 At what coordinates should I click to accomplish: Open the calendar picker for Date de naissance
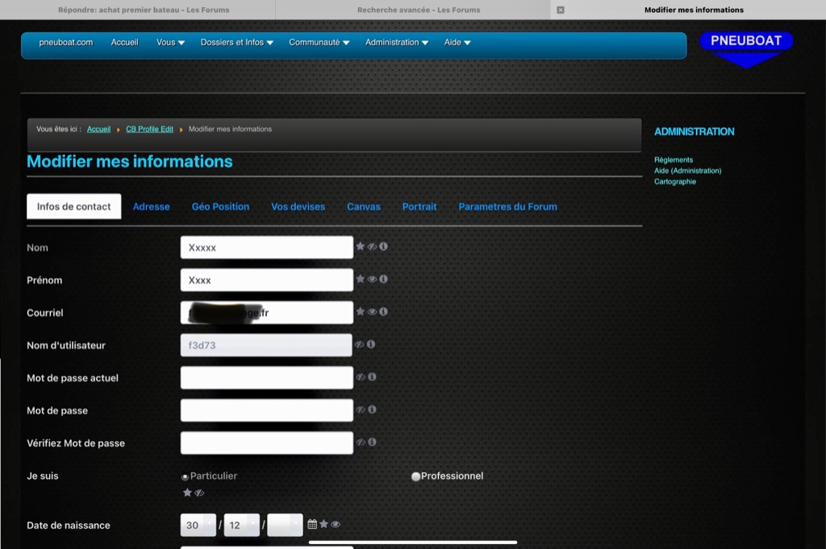pyautogui.click(x=312, y=524)
